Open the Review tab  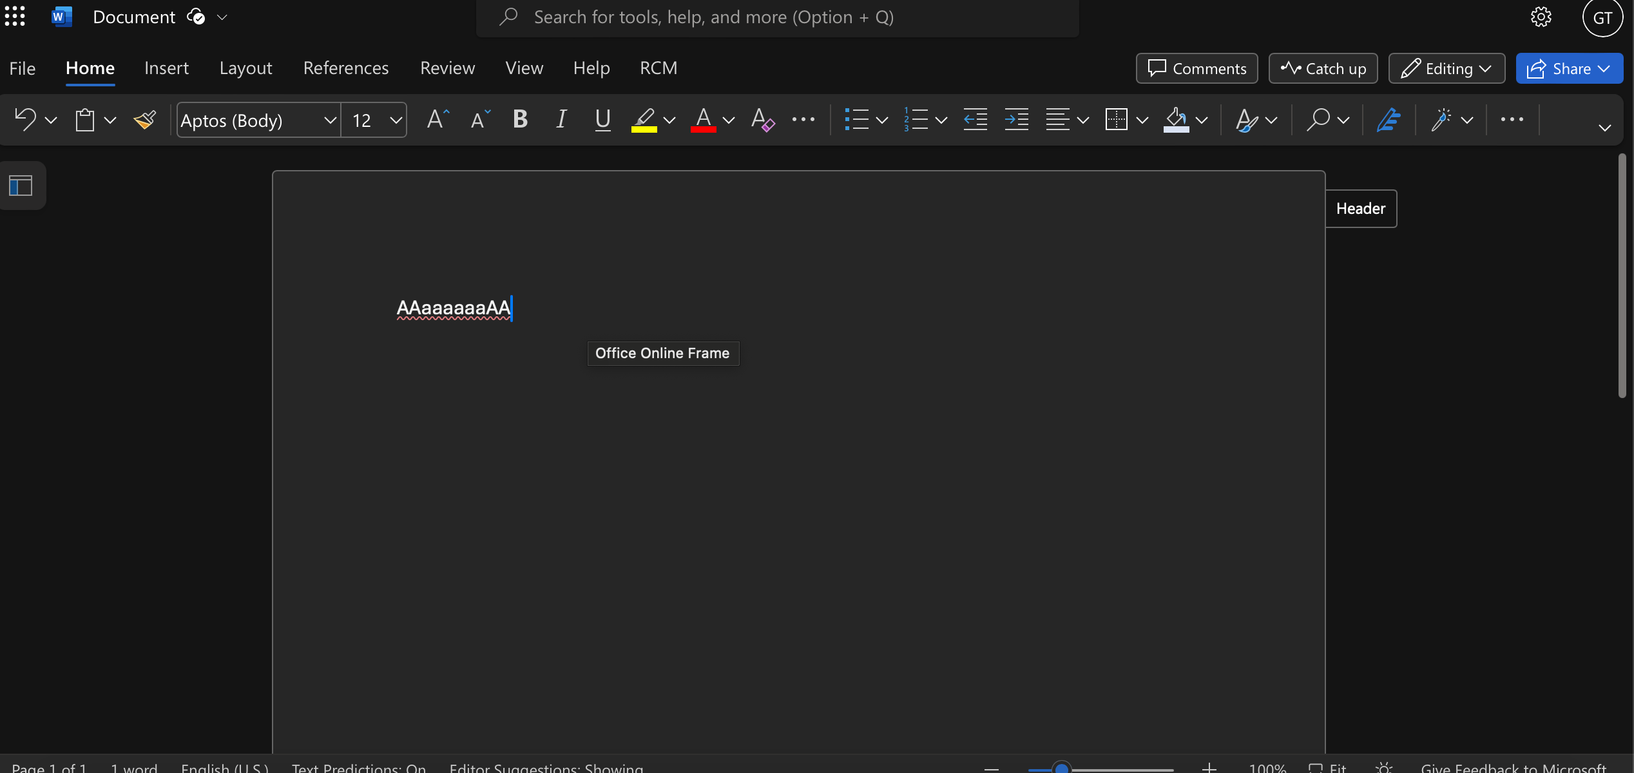click(x=447, y=68)
